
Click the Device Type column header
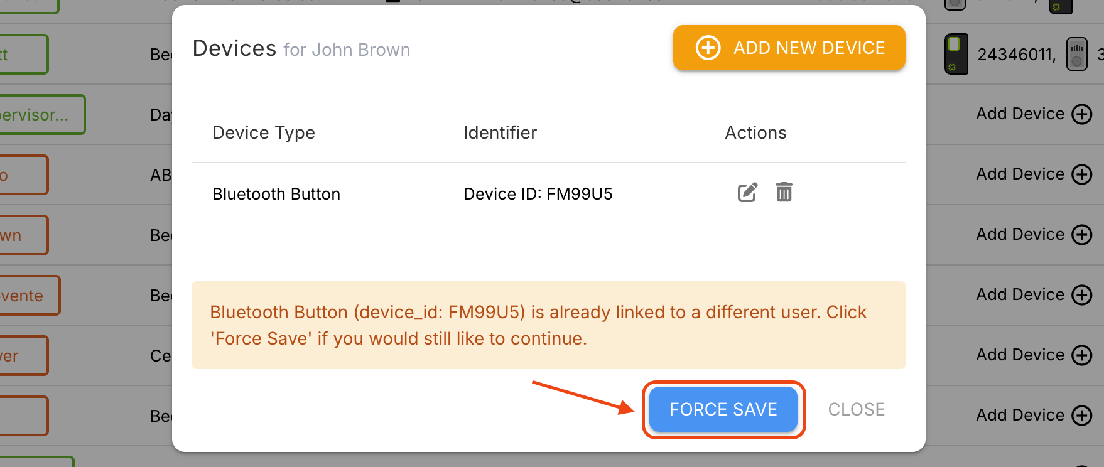coord(264,132)
